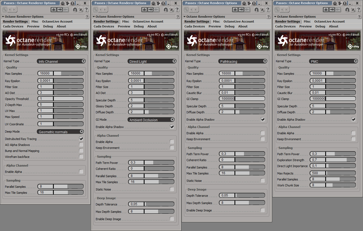Open the Kernel Type dropdown showing Direct Light
This screenshot has height=231, width=363.
[x=152, y=61]
